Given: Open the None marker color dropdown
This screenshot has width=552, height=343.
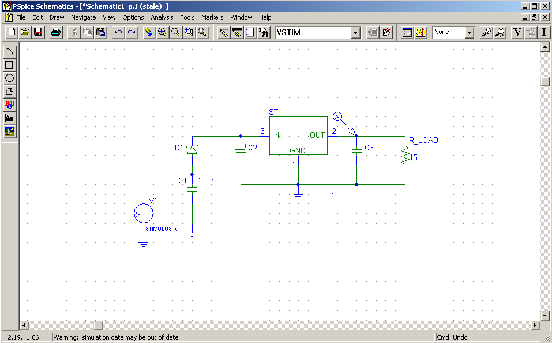Looking at the screenshot, I should point(469,33).
